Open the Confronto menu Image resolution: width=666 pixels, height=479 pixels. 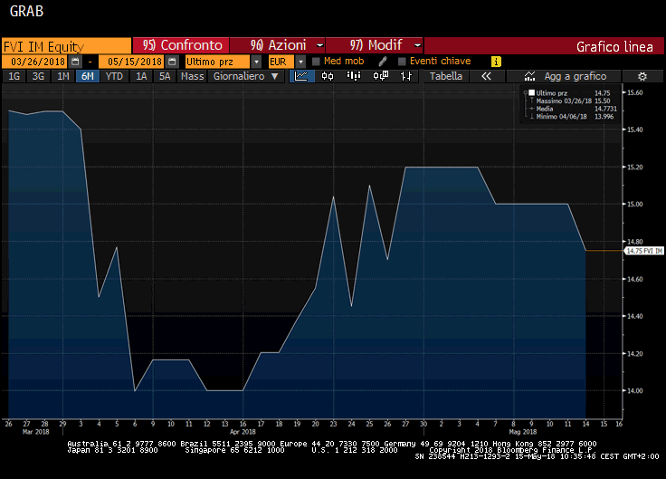tap(181, 45)
